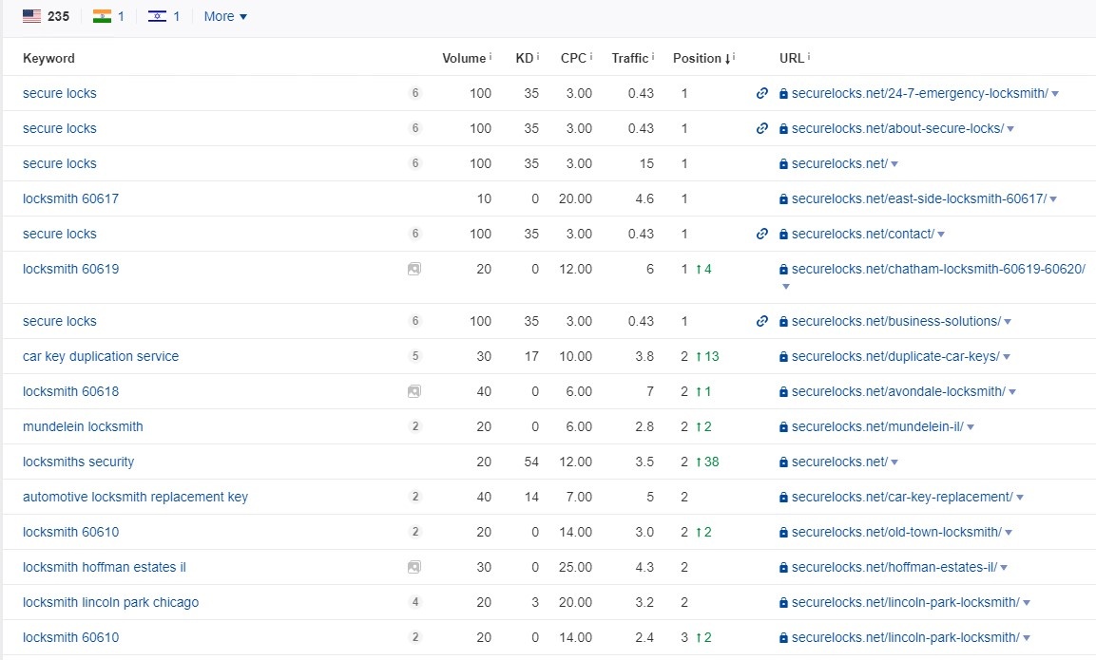Expand the URL dropdown for securelocks.net/mundelein-il/
Screen dimensions: 1096x660
(x=971, y=426)
